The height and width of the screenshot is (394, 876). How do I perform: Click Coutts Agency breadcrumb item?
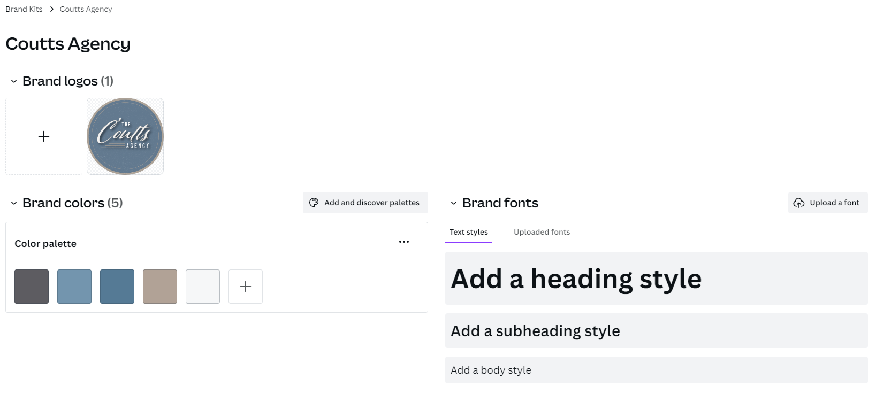point(86,9)
